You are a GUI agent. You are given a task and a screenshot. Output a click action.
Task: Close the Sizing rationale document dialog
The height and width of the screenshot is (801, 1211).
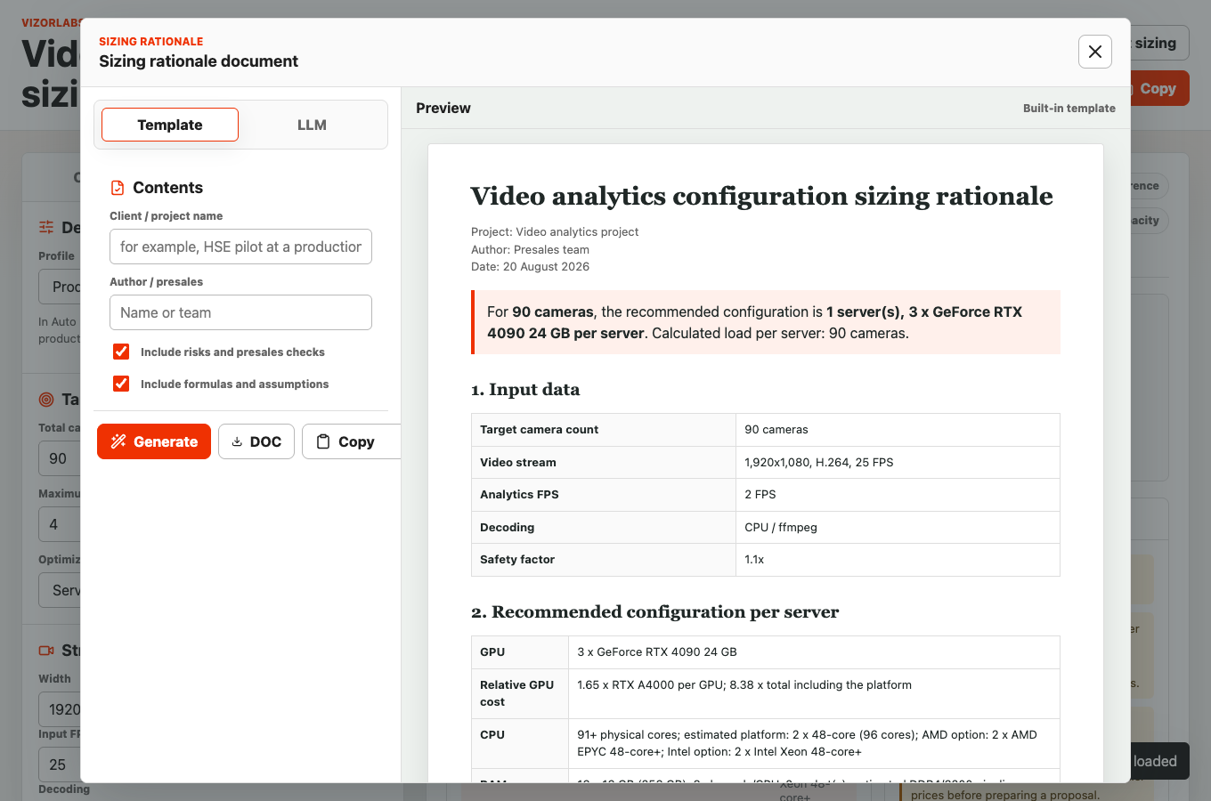point(1095,52)
